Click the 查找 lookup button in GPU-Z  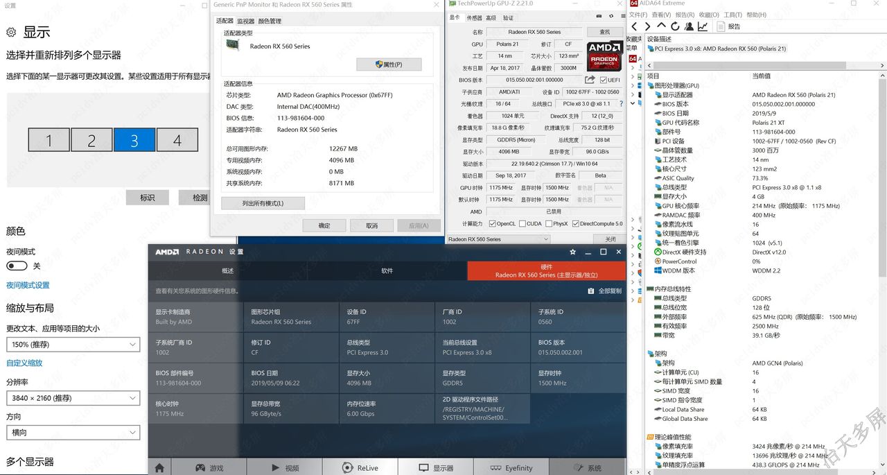tap(604, 32)
